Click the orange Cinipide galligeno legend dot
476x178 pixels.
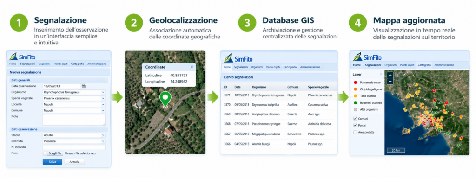pyautogui.click(x=355, y=89)
